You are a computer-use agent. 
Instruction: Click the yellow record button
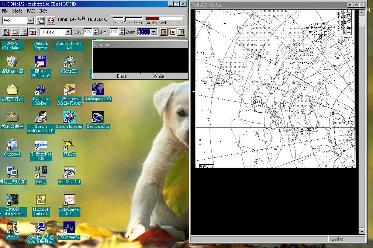173,32
